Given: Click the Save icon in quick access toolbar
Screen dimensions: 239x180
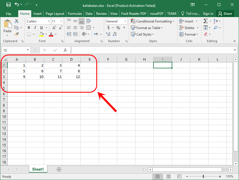Looking at the screenshot, I should [9, 5].
